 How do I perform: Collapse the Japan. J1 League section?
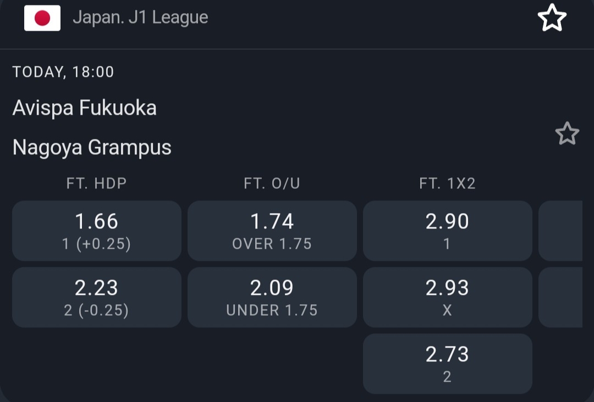click(140, 18)
